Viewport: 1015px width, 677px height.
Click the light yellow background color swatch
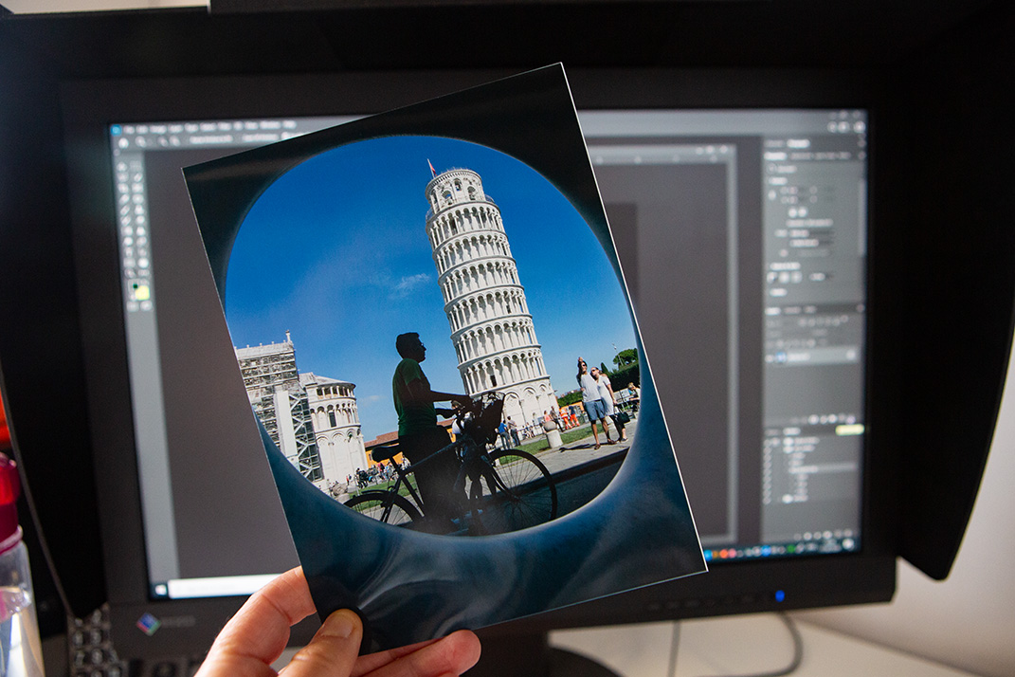point(143,293)
